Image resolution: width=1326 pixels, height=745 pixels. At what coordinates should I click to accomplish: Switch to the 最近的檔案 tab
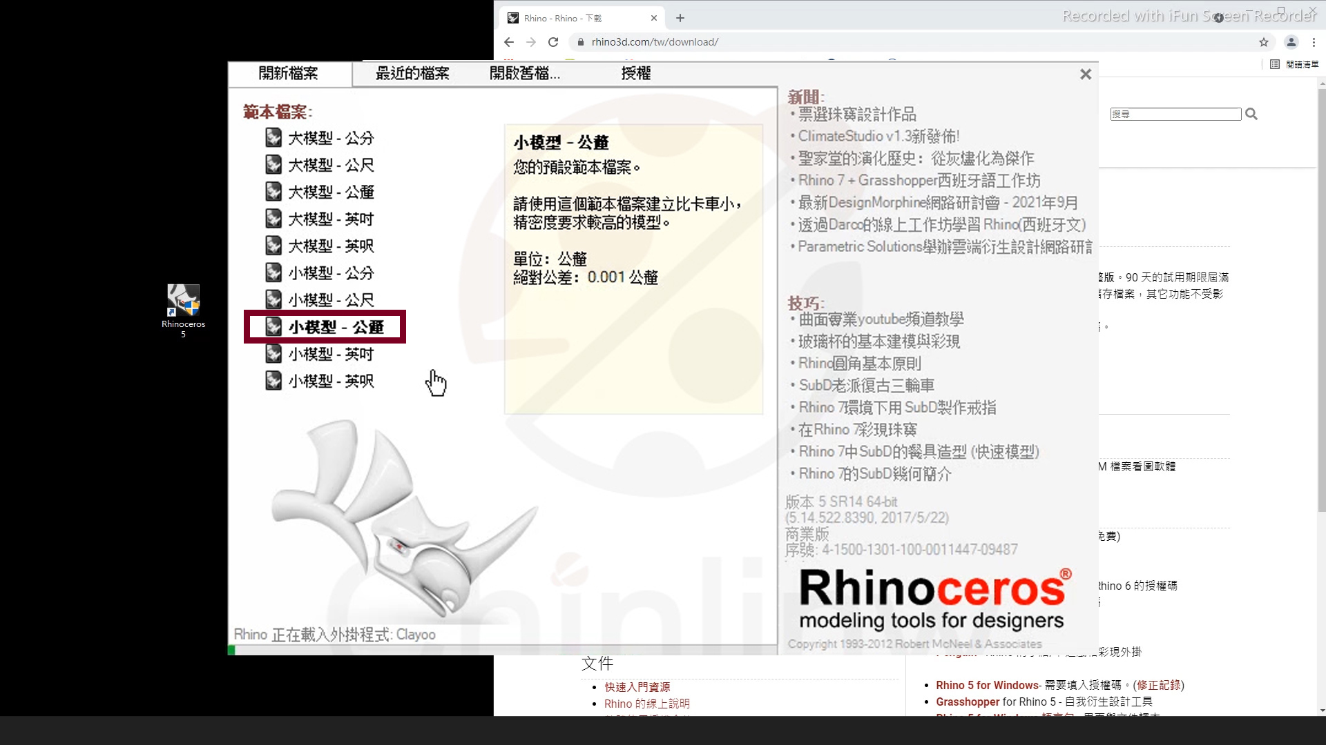(x=412, y=73)
